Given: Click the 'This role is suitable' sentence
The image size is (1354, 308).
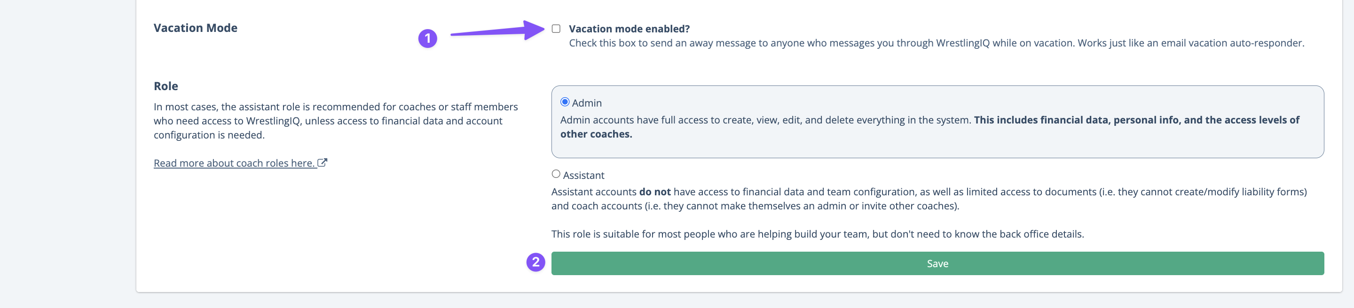Looking at the screenshot, I should point(818,234).
